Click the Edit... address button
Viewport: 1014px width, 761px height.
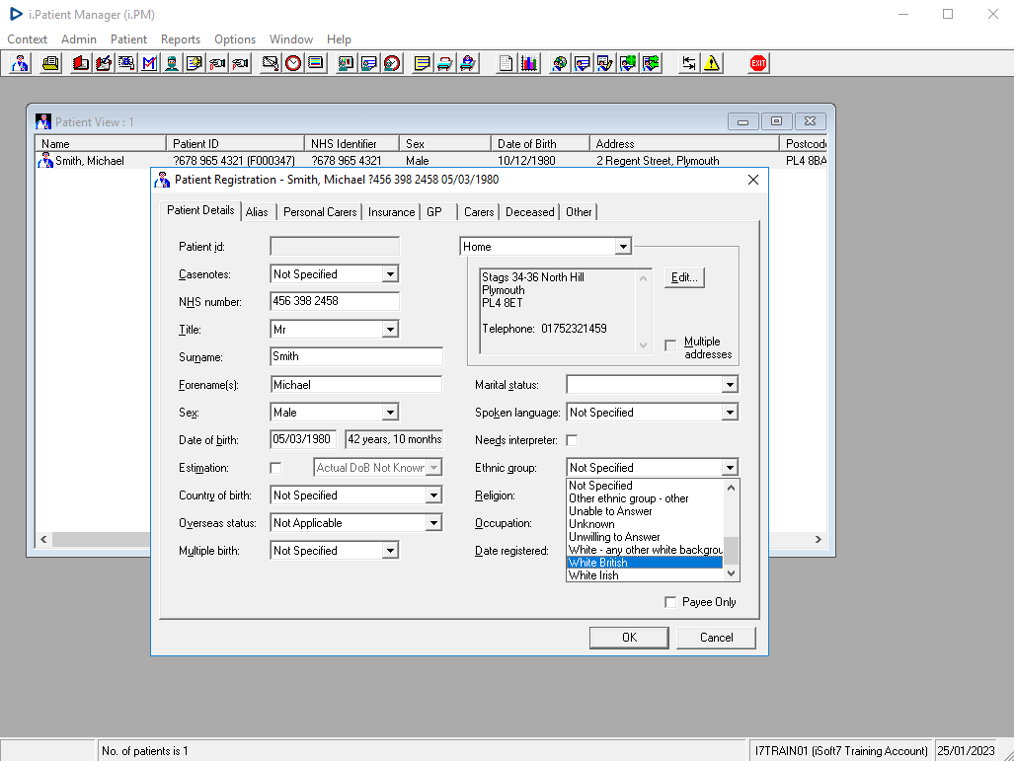click(684, 277)
